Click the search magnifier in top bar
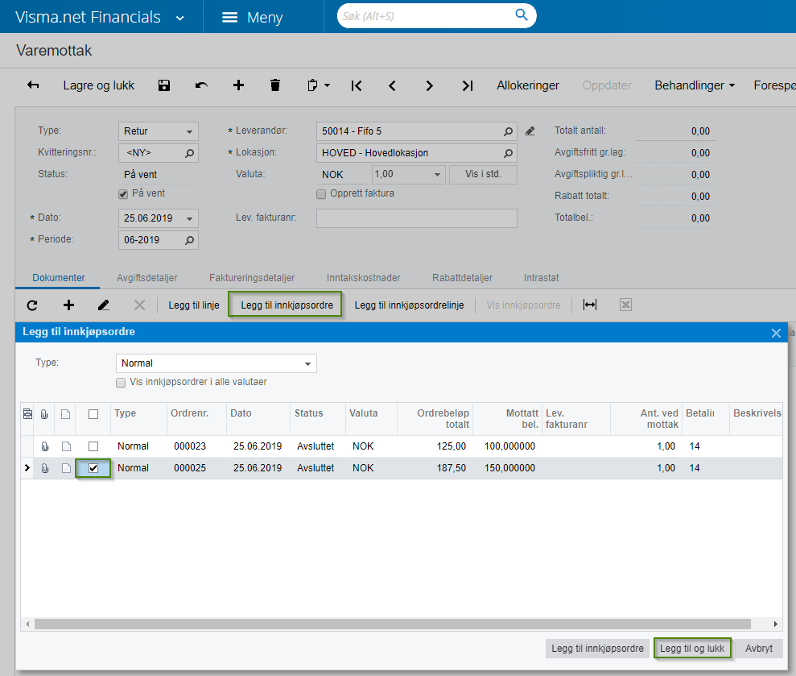The height and width of the screenshot is (676, 796). click(522, 15)
